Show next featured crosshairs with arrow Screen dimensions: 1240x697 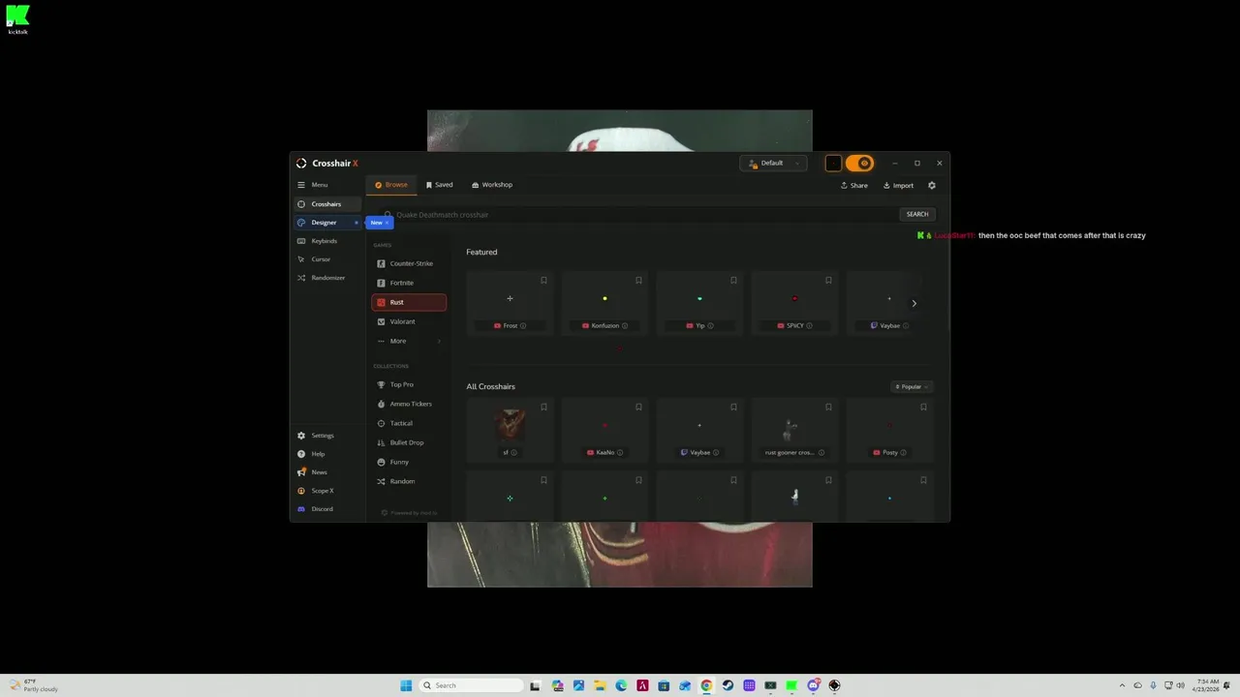914,304
